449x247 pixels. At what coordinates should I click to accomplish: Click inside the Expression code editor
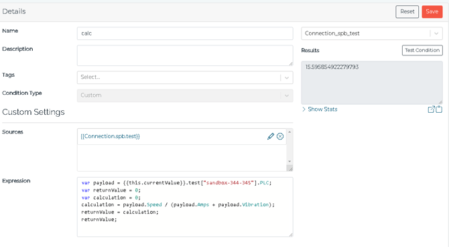(x=185, y=207)
